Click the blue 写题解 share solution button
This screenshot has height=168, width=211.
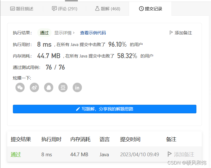point(104,109)
